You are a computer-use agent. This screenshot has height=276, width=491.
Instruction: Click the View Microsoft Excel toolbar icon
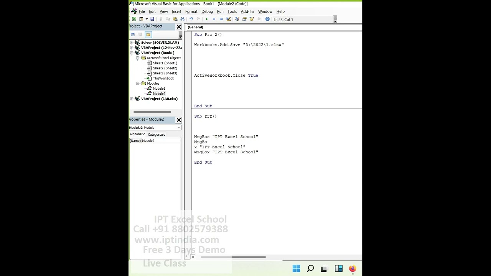(134, 19)
